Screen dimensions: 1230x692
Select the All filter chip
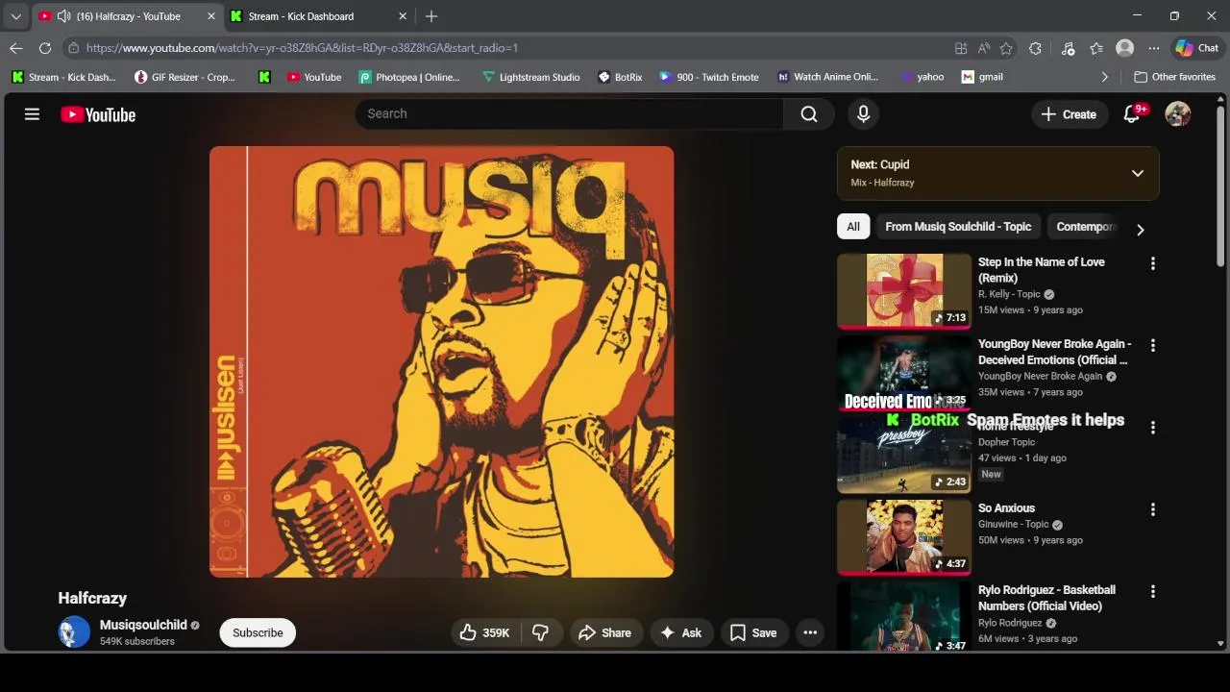[x=853, y=227]
